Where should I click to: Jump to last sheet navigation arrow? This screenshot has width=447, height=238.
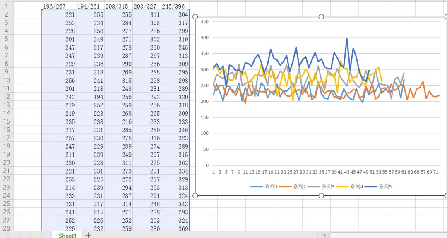tap(42, 235)
